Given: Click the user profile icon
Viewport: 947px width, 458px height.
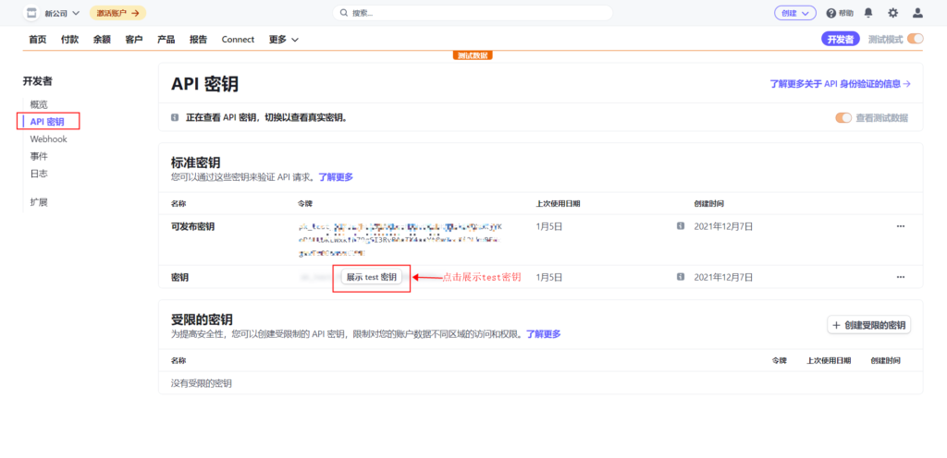Looking at the screenshot, I should click(917, 13).
